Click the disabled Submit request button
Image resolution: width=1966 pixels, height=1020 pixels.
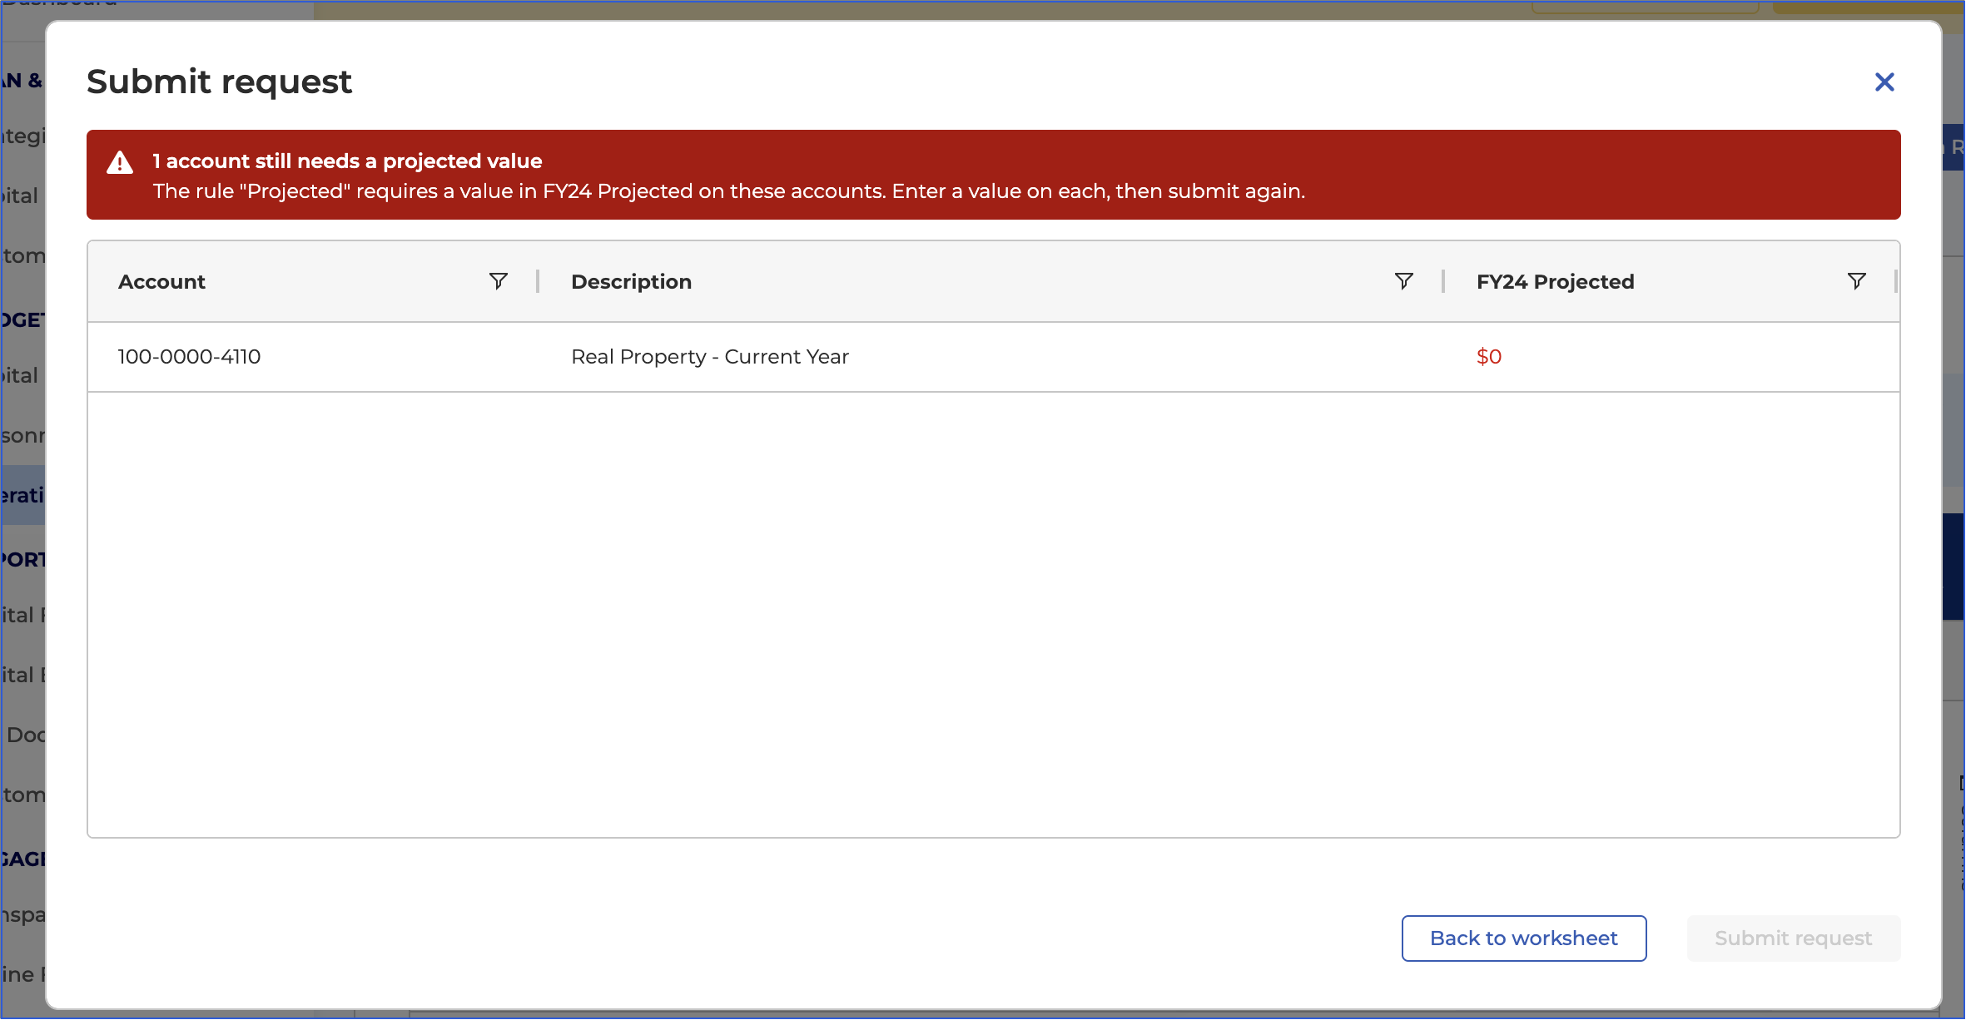1794,938
